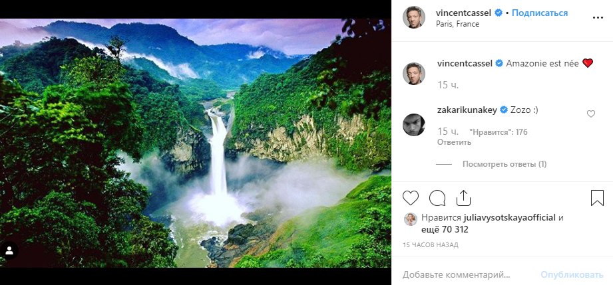The image size is (613, 285).
Task: Show tagged people icon on photo
Action: 9,251
